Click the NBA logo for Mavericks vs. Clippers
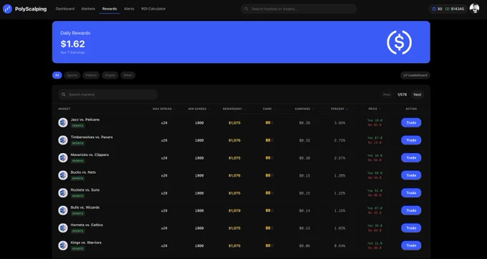The width and height of the screenshot is (487, 259). click(63, 157)
